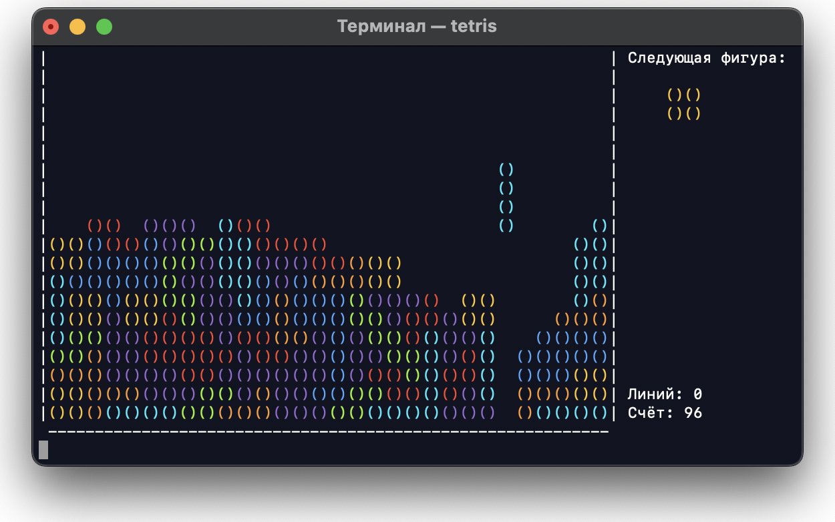Click the red blocks at stack top left
The image size is (835, 522).
[x=104, y=226]
